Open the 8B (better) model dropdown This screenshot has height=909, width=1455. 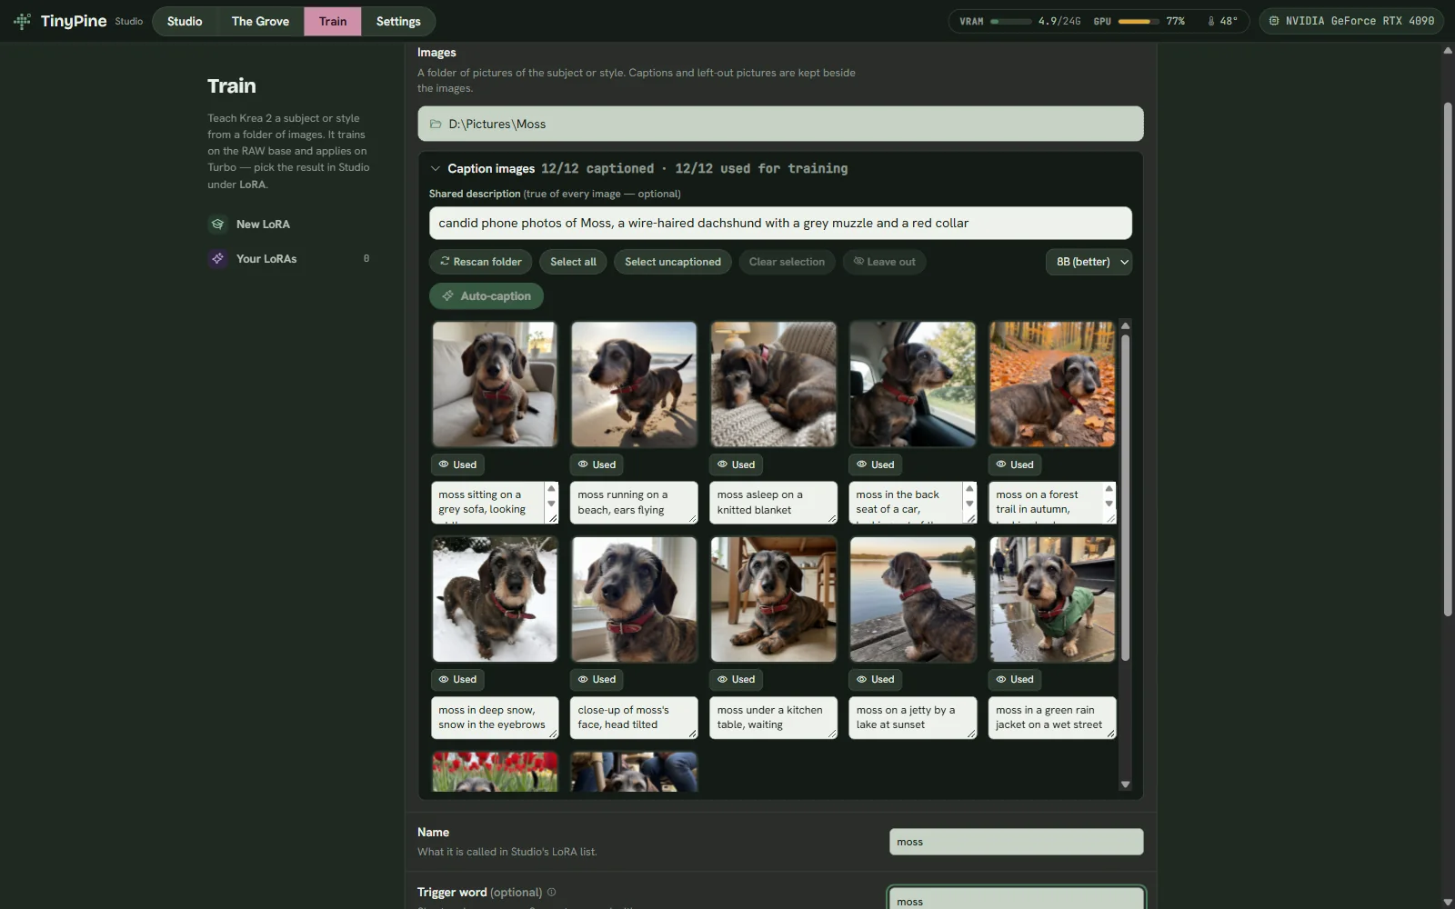pos(1089,262)
